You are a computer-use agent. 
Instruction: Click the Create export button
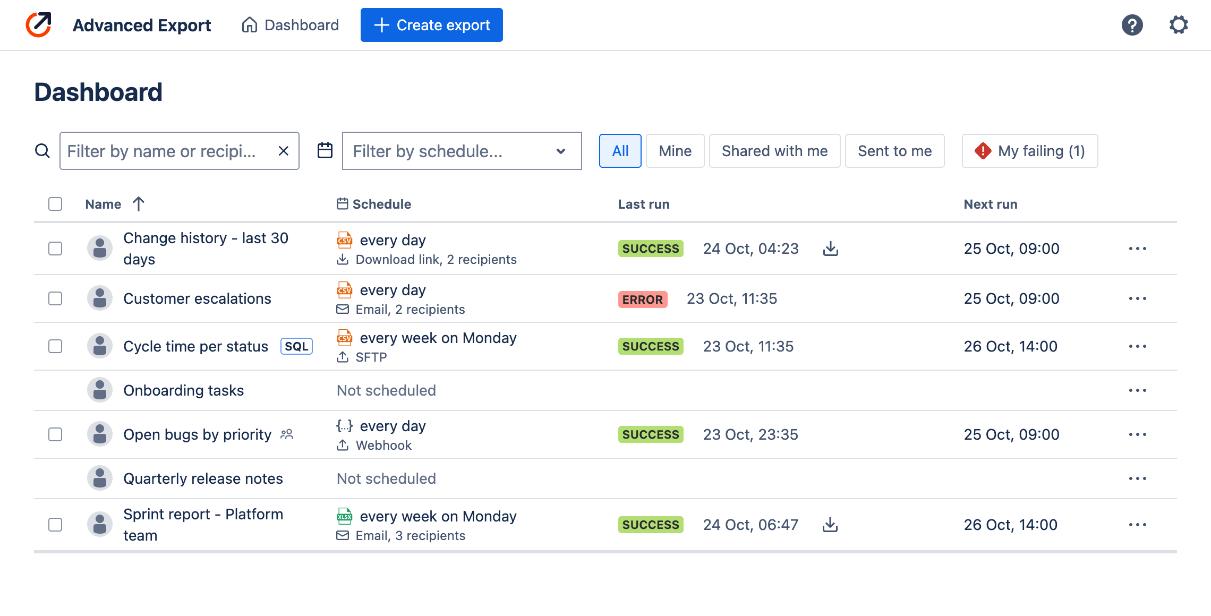tap(432, 25)
